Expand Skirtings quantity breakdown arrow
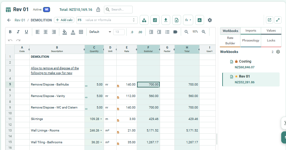 click(101, 119)
